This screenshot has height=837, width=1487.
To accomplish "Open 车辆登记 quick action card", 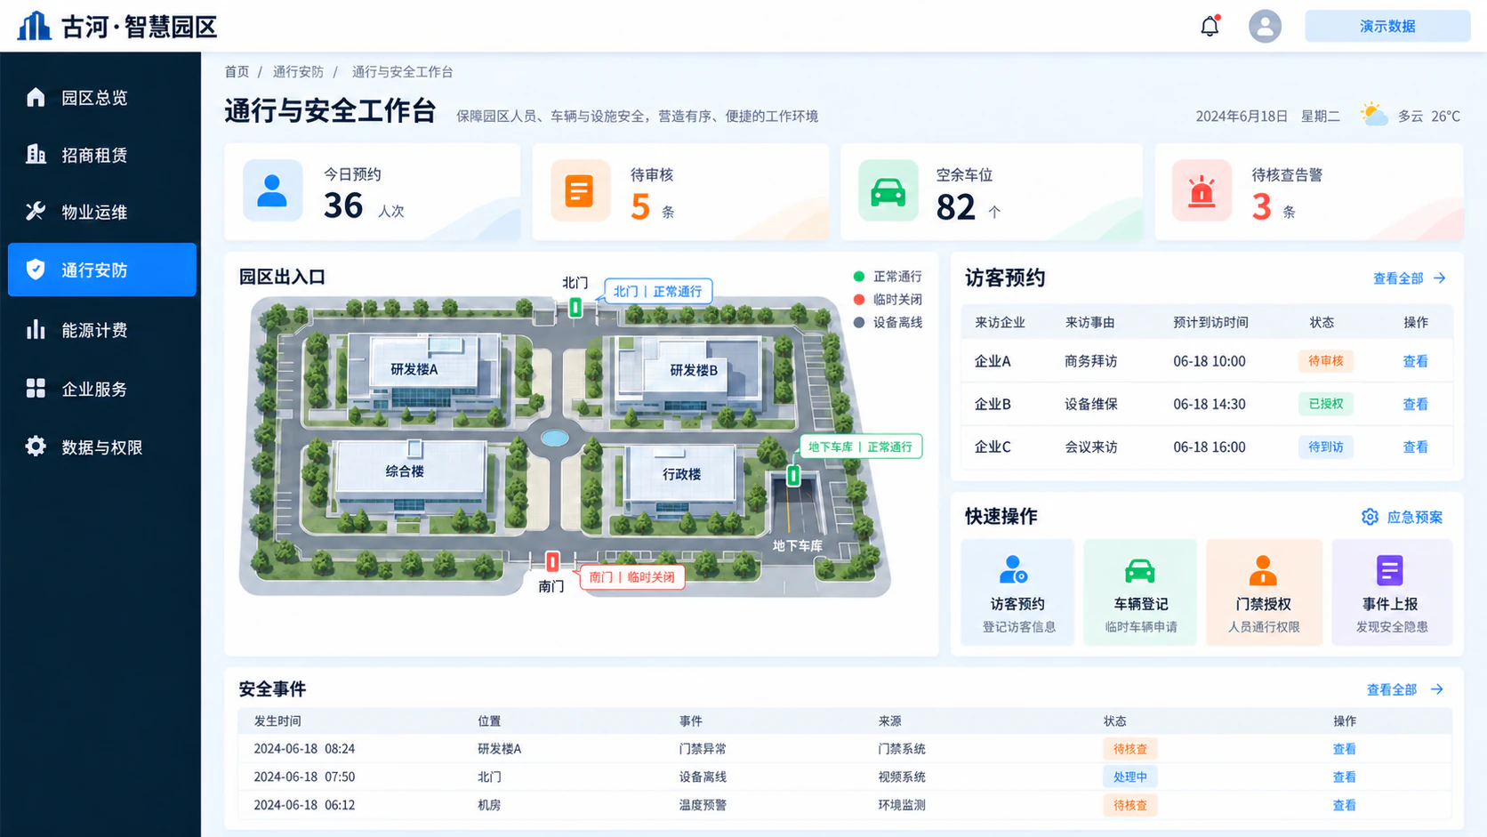I will (x=1140, y=592).
